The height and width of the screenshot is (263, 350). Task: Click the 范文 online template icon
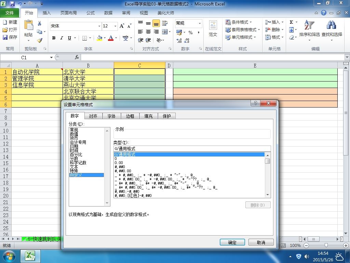[x=213, y=25]
